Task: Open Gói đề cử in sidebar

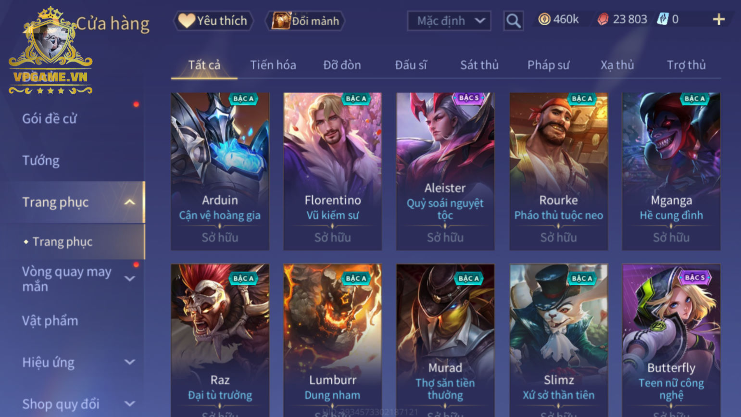Action: click(50, 119)
